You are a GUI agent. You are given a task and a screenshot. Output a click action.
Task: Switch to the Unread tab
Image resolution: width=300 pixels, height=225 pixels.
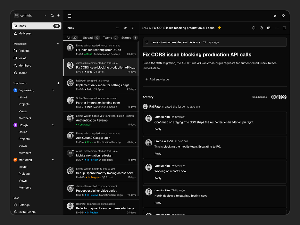coord(91,38)
